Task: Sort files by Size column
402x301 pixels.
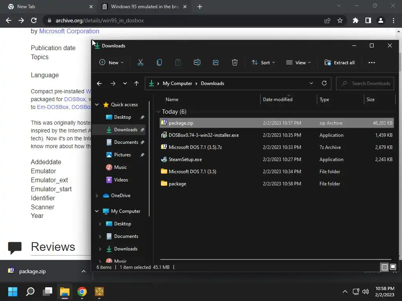Action: point(371,100)
